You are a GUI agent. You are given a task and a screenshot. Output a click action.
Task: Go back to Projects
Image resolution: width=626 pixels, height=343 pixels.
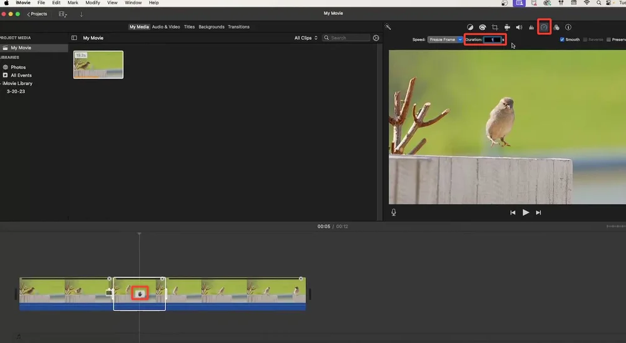(37, 14)
